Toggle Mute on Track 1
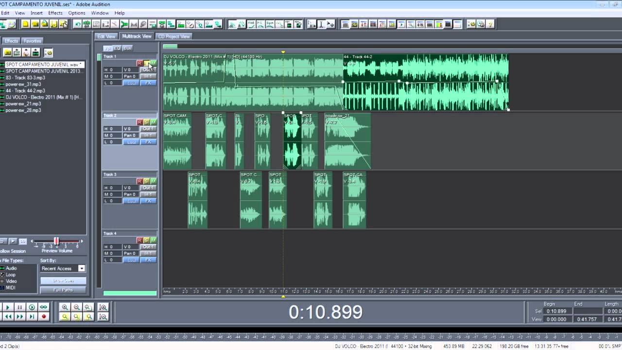Image resolution: width=622 pixels, height=350 pixels. [154, 63]
